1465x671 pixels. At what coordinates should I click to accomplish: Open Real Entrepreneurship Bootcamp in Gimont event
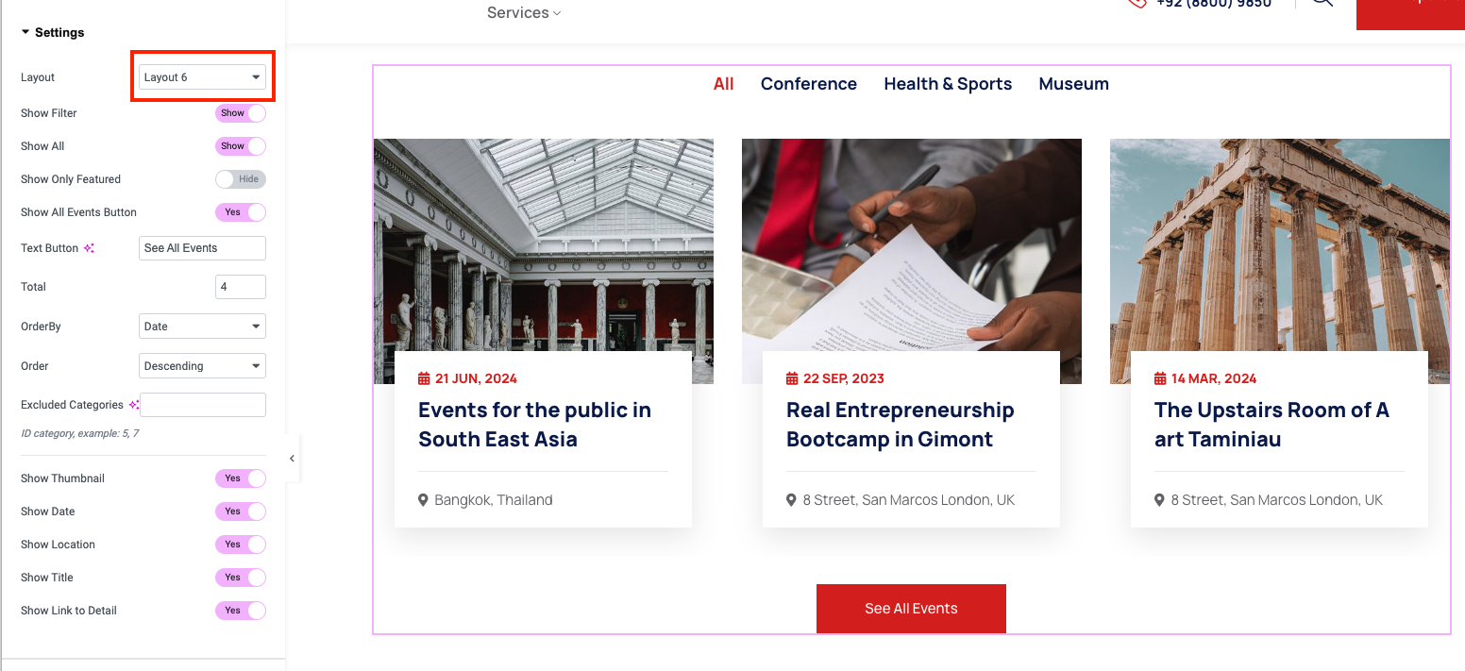pyautogui.click(x=900, y=425)
